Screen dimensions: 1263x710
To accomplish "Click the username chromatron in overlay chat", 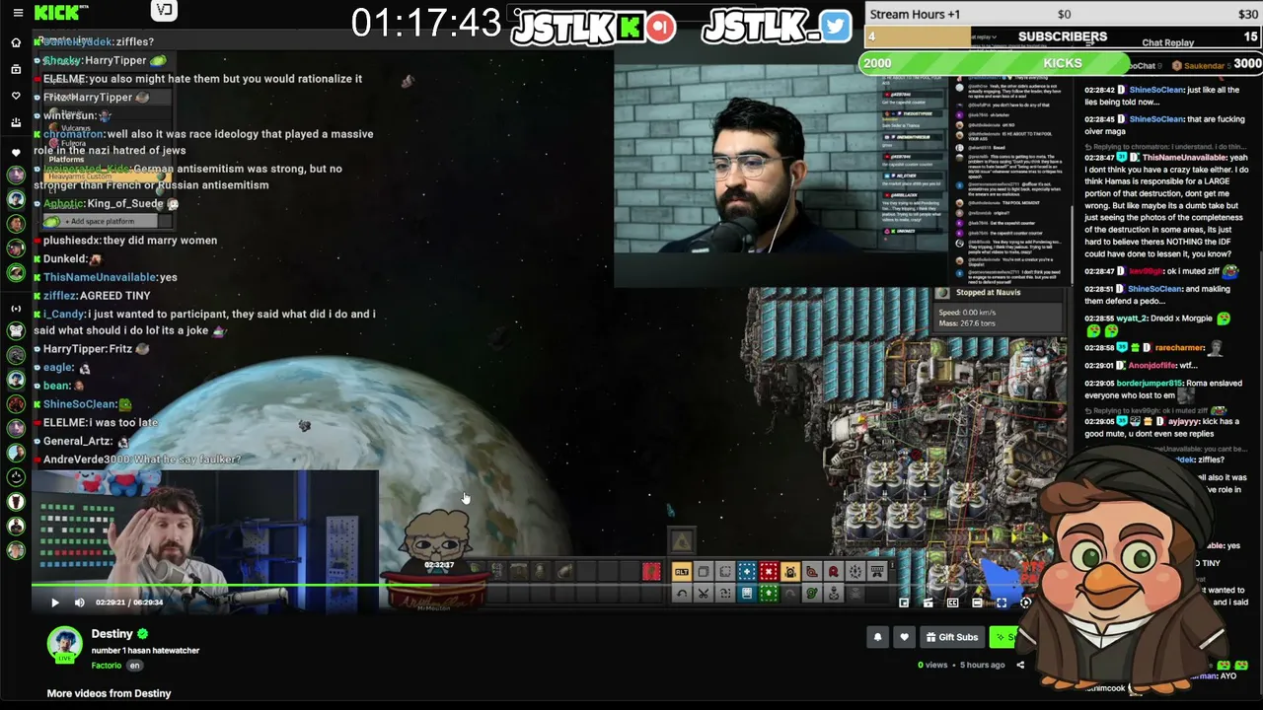I will coord(72,134).
